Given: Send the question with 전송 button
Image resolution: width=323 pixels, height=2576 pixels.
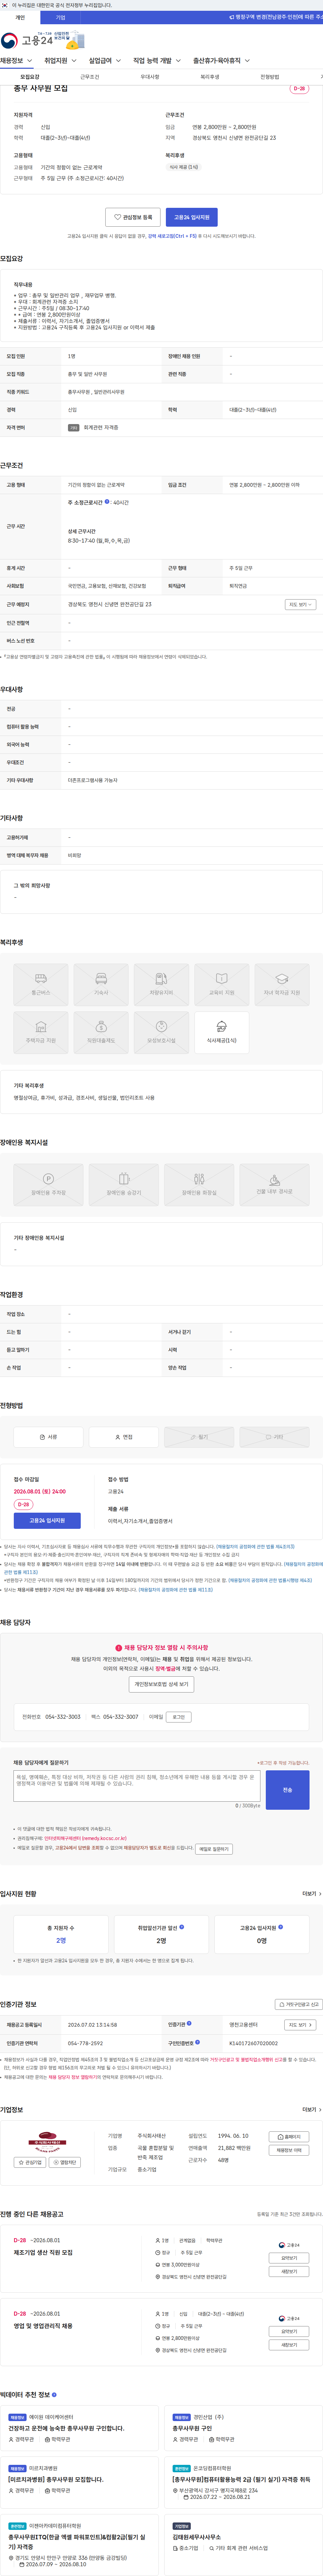Looking at the screenshot, I should coord(287,1790).
